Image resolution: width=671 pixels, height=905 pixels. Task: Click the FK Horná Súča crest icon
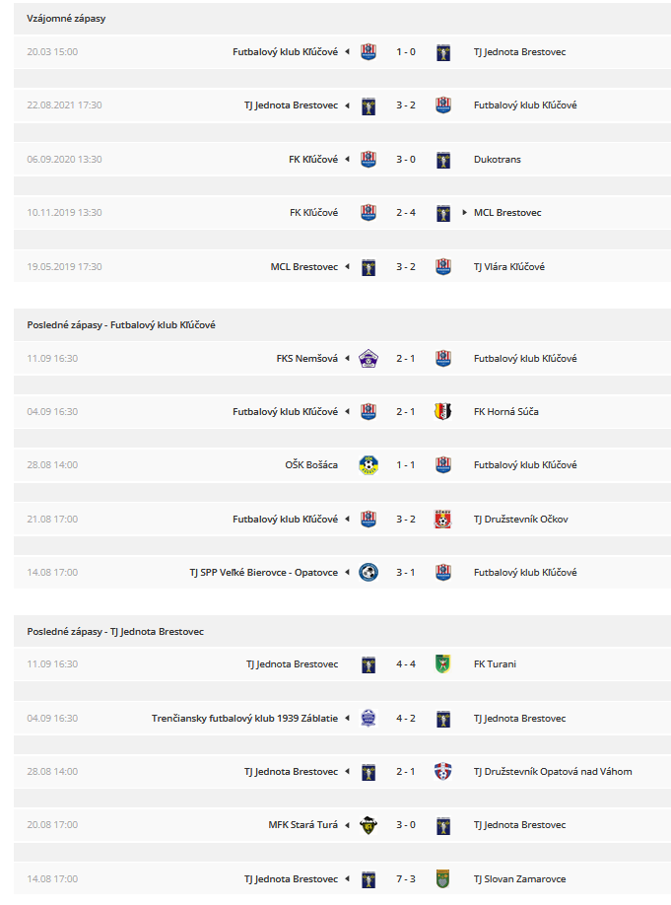tap(442, 411)
